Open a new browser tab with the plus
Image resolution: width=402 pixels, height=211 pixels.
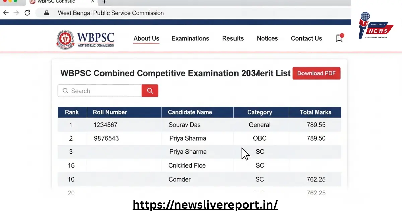[x=104, y=2]
